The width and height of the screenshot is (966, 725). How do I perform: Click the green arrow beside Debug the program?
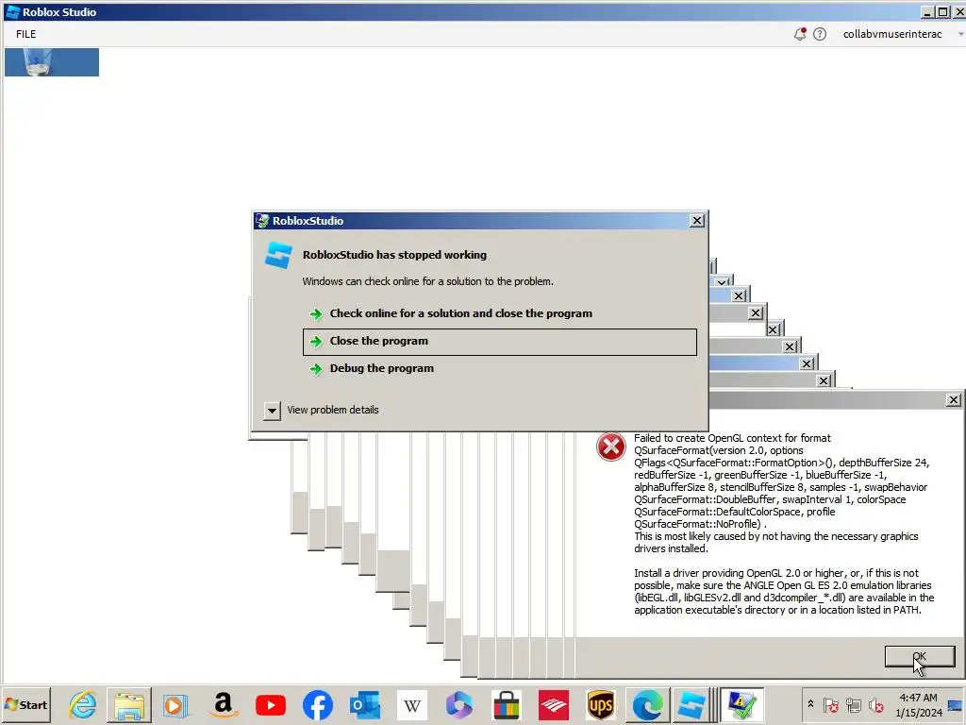[x=316, y=369]
